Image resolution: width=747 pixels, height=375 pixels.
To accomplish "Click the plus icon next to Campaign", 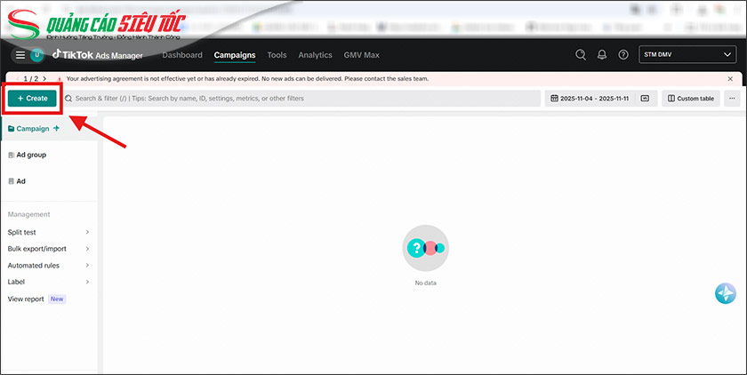I will [x=57, y=129].
